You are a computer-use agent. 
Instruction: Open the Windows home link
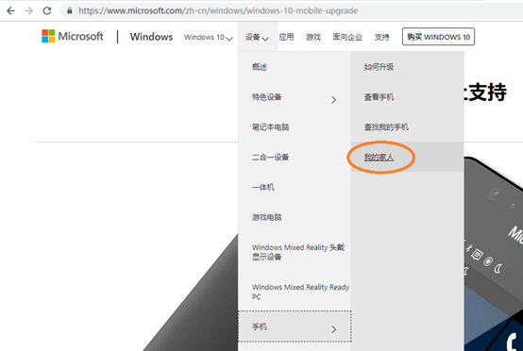(x=151, y=37)
